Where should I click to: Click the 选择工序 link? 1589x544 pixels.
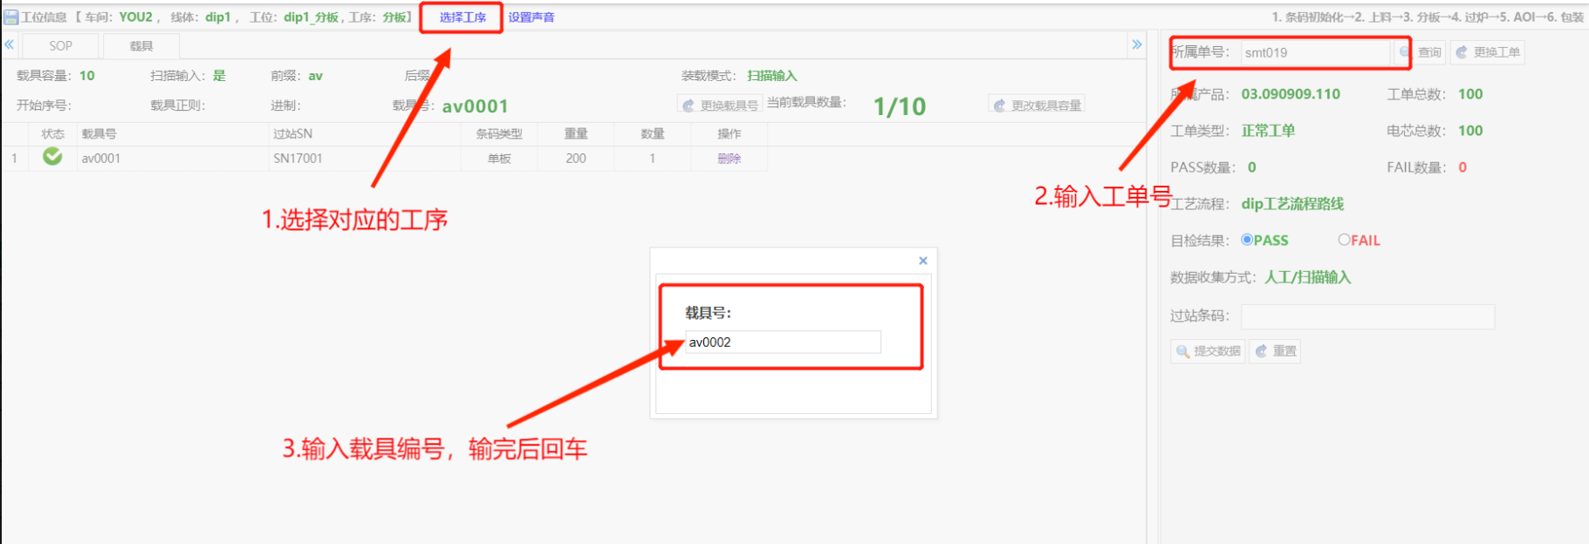coord(462,17)
